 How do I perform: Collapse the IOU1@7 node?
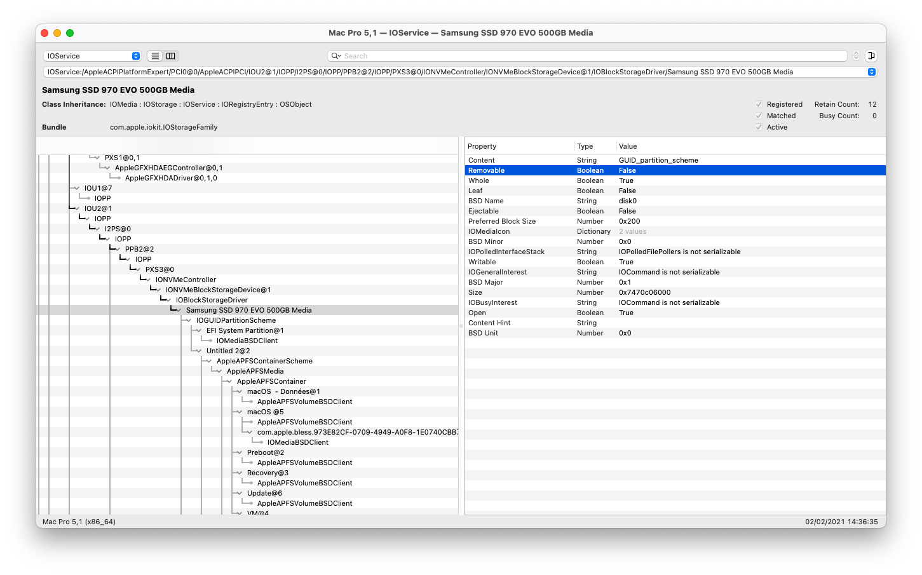click(x=77, y=188)
